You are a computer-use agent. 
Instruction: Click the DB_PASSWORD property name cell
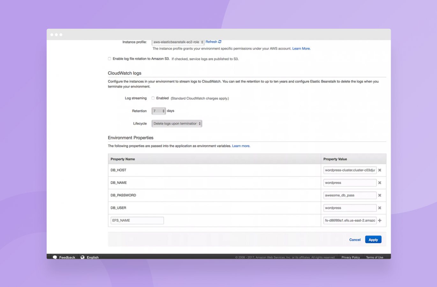pyautogui.click(x=214, y=195)
